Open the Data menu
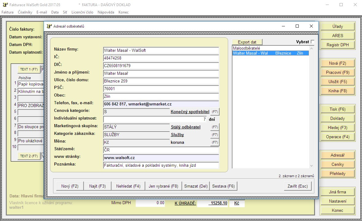Image resolution: width=362 pixels, height=221 pixels. (55, 12)
